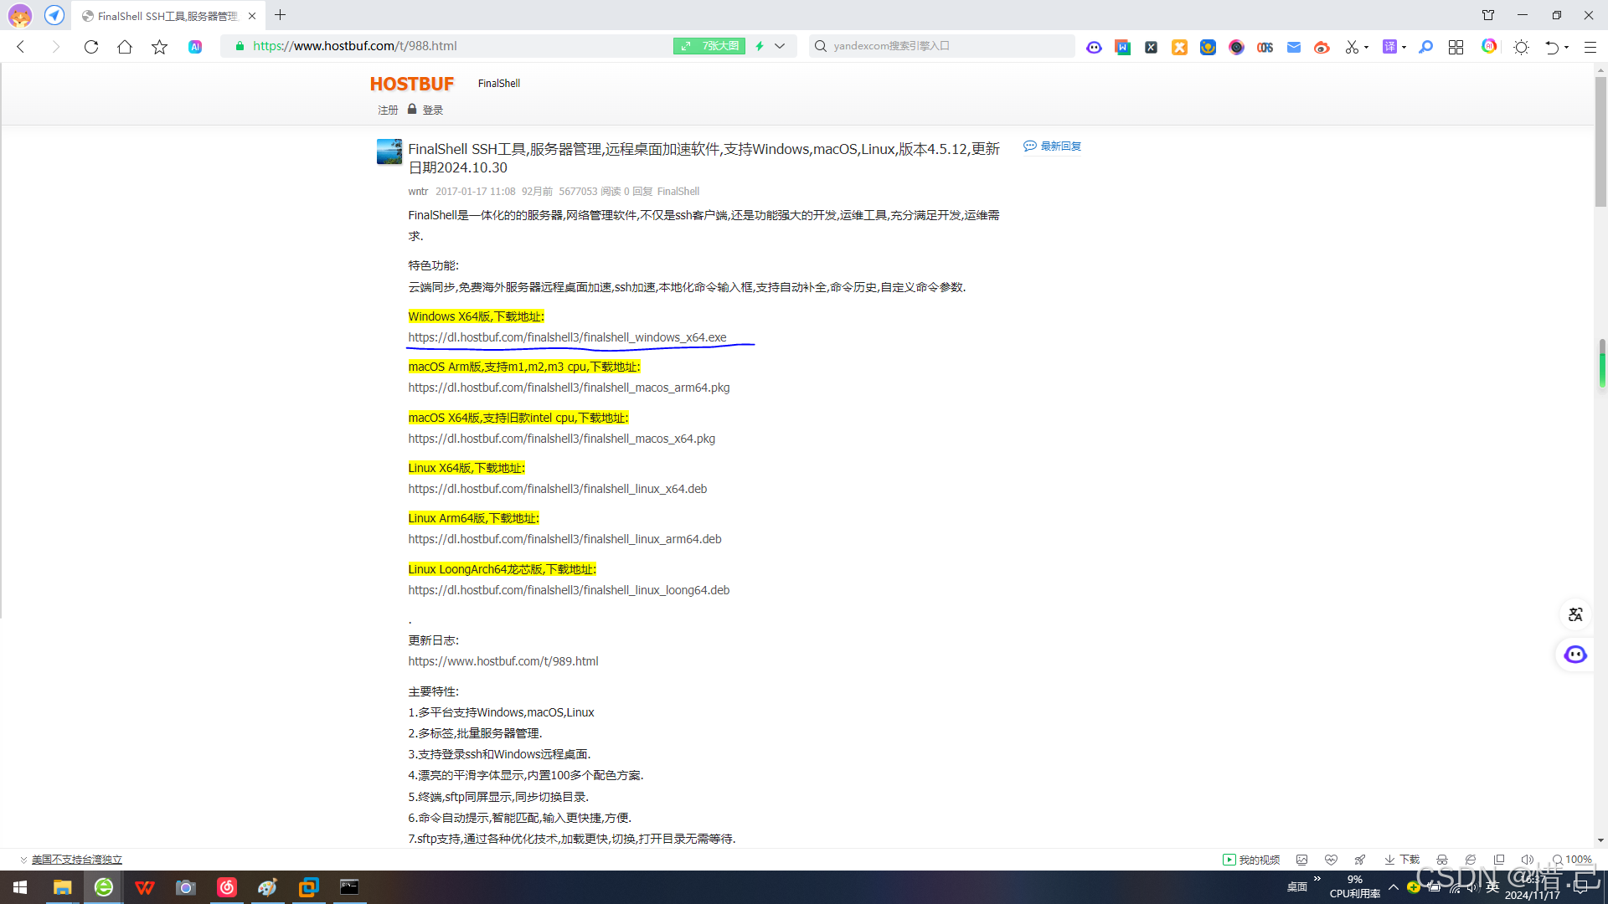Screen dimensions: 1608x904
Task: Click the browser forward arrow
Action: tap(56, 47)
